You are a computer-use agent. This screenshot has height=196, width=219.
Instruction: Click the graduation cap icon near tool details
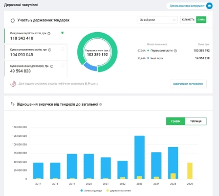click(x=209, y=6)
